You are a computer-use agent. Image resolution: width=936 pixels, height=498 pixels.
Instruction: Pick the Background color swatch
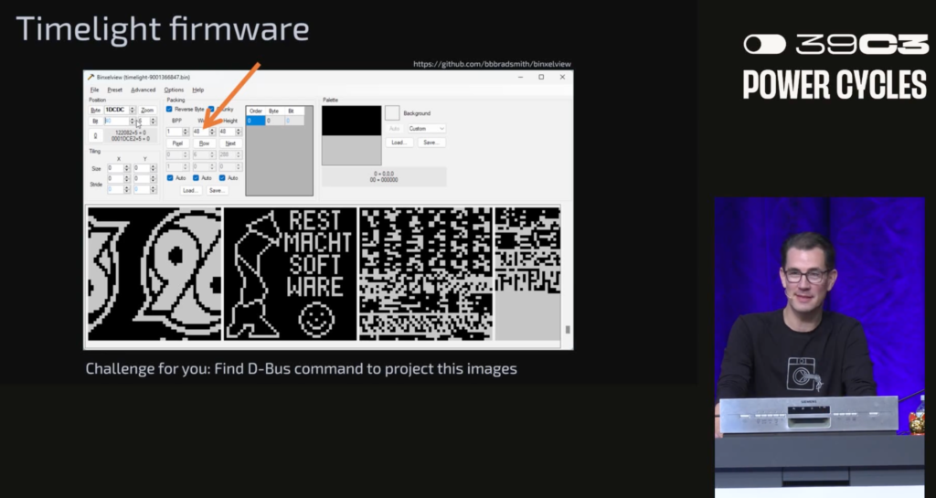(x=393, y=112)
